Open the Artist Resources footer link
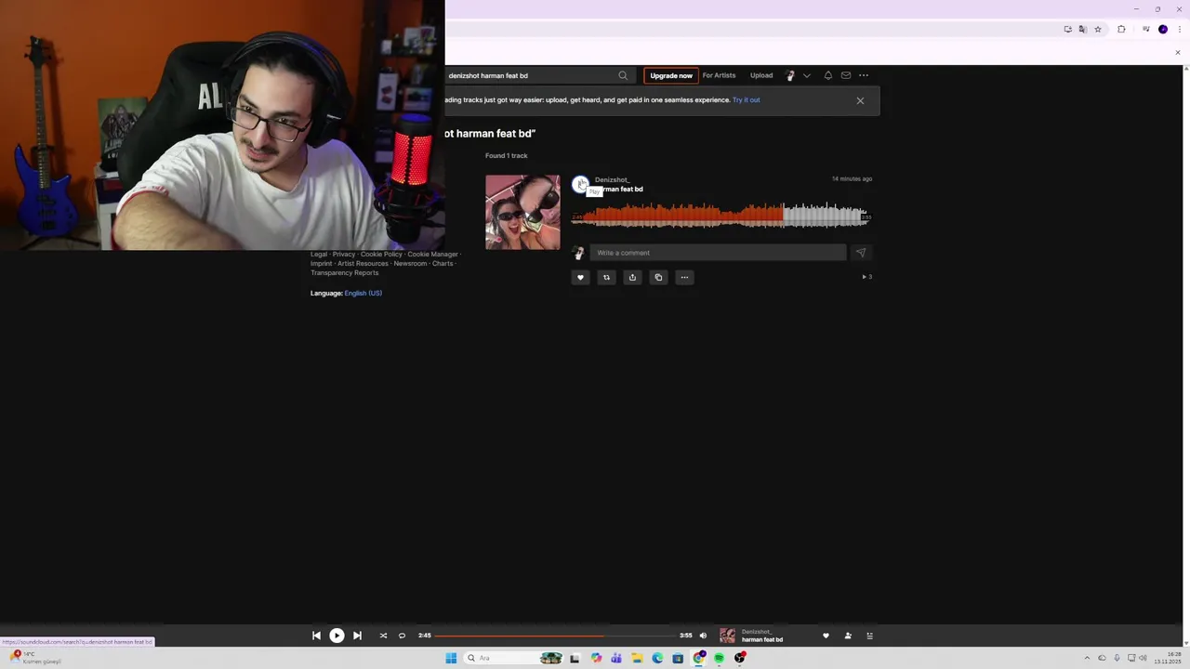 point(363,264)
